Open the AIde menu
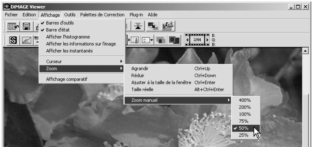The image size is (312, 147). point(152,15)
